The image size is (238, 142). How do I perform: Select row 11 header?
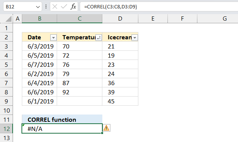(6, 119)
